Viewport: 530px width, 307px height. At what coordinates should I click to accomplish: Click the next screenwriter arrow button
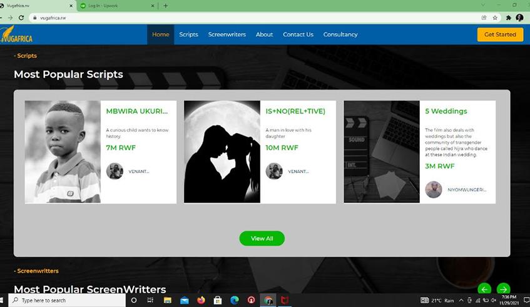(x=503, y=289)
